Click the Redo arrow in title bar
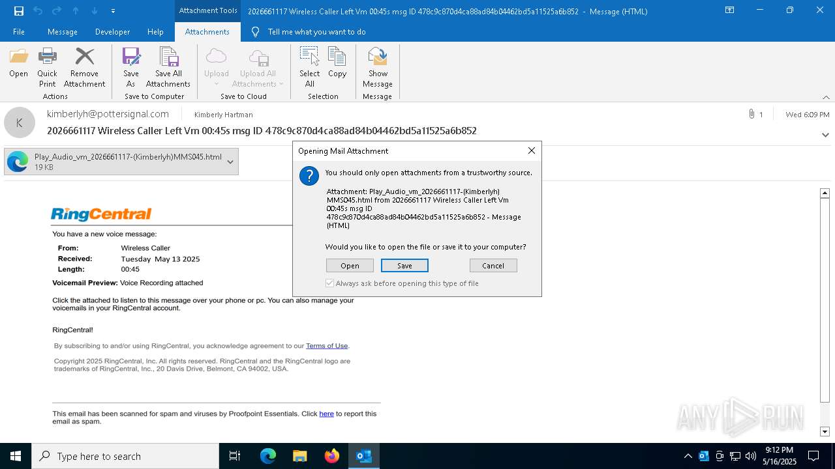Screen dimensions: 835x469 pos(57,10)
